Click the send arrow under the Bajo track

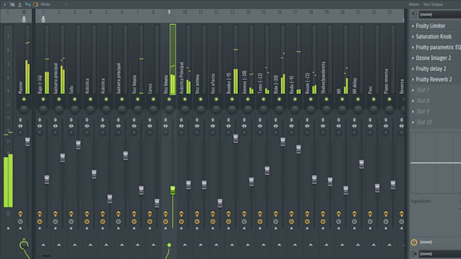click(43, 245)
